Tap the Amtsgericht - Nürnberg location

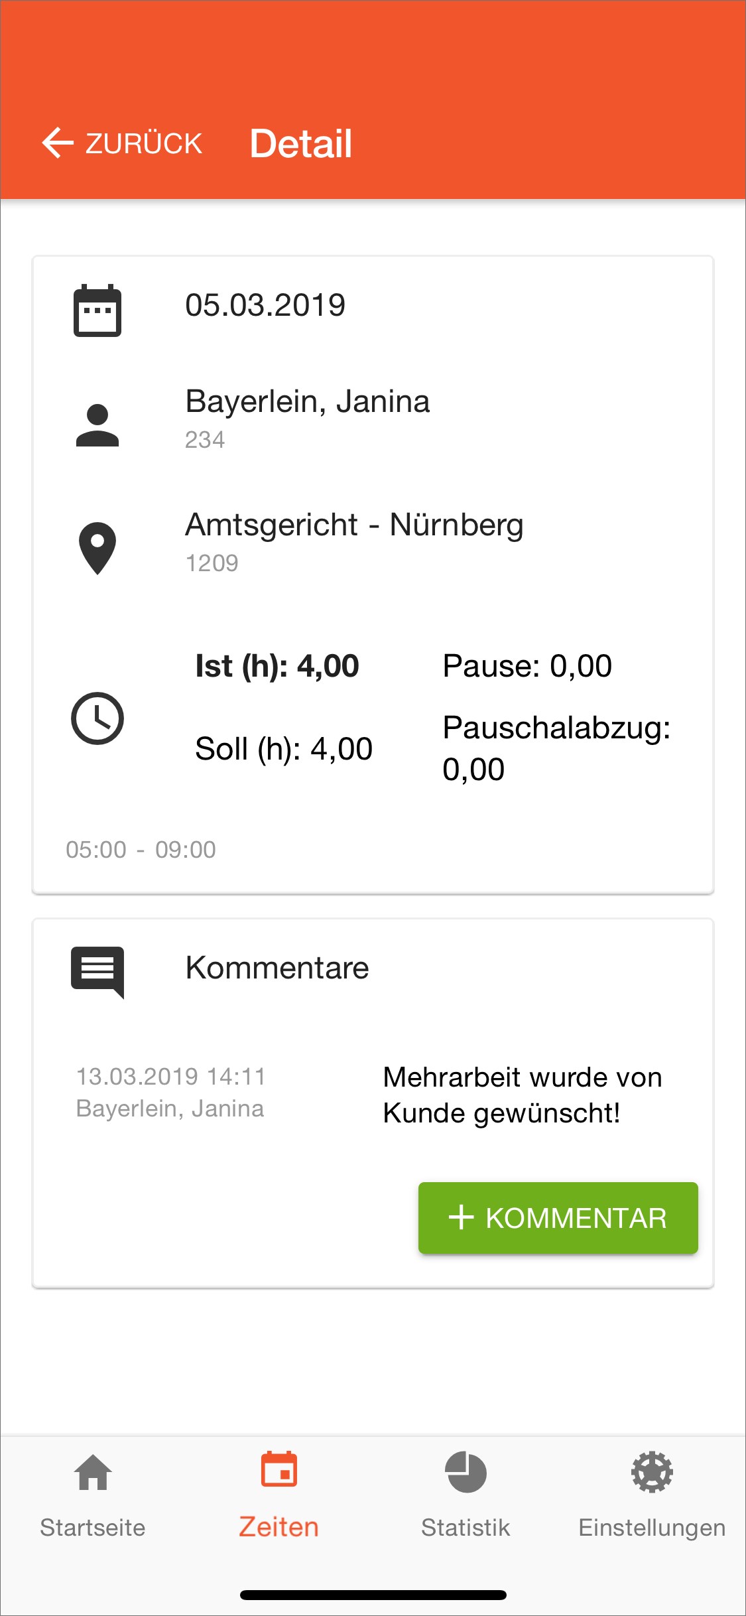[x=354, y=525]
